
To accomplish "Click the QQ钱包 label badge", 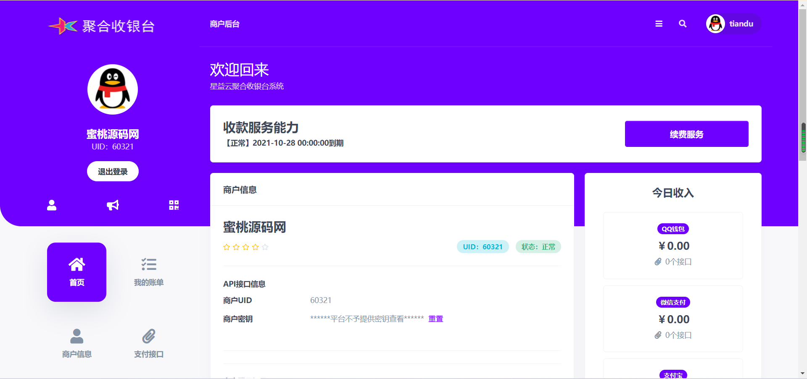I will [673, 229].
